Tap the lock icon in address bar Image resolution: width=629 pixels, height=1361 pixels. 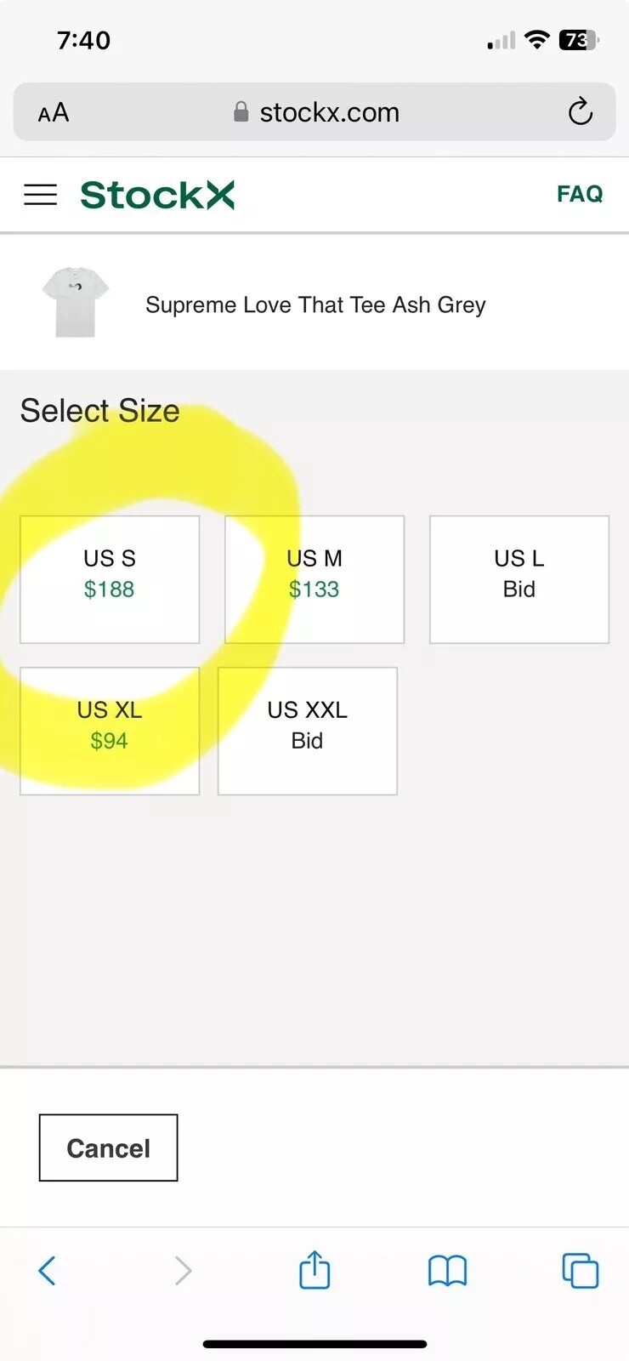click(241, 112)
